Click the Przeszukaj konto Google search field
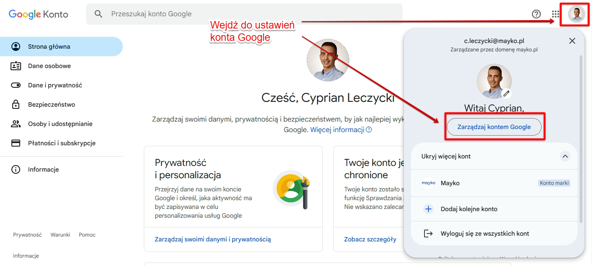The width and height of the screenshot is (592, 266). click(244, 14)
